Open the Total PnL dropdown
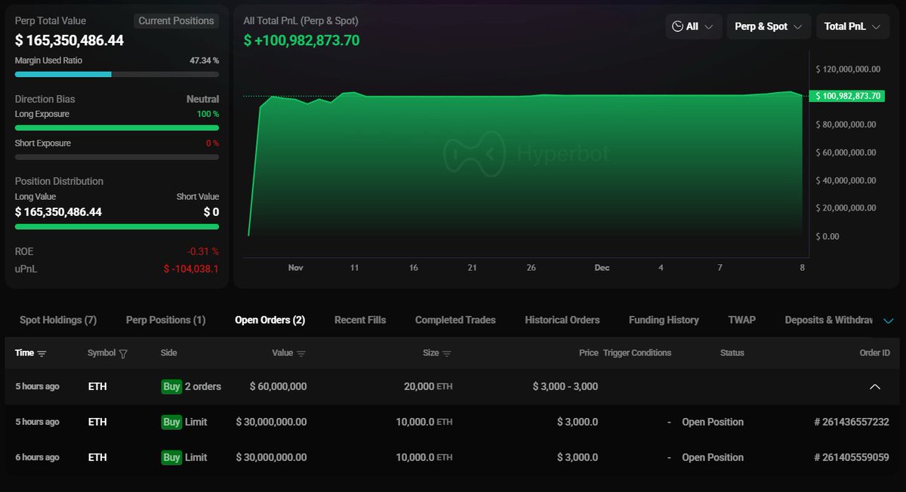Screen dimensions: 906x492 click(852, 26)
